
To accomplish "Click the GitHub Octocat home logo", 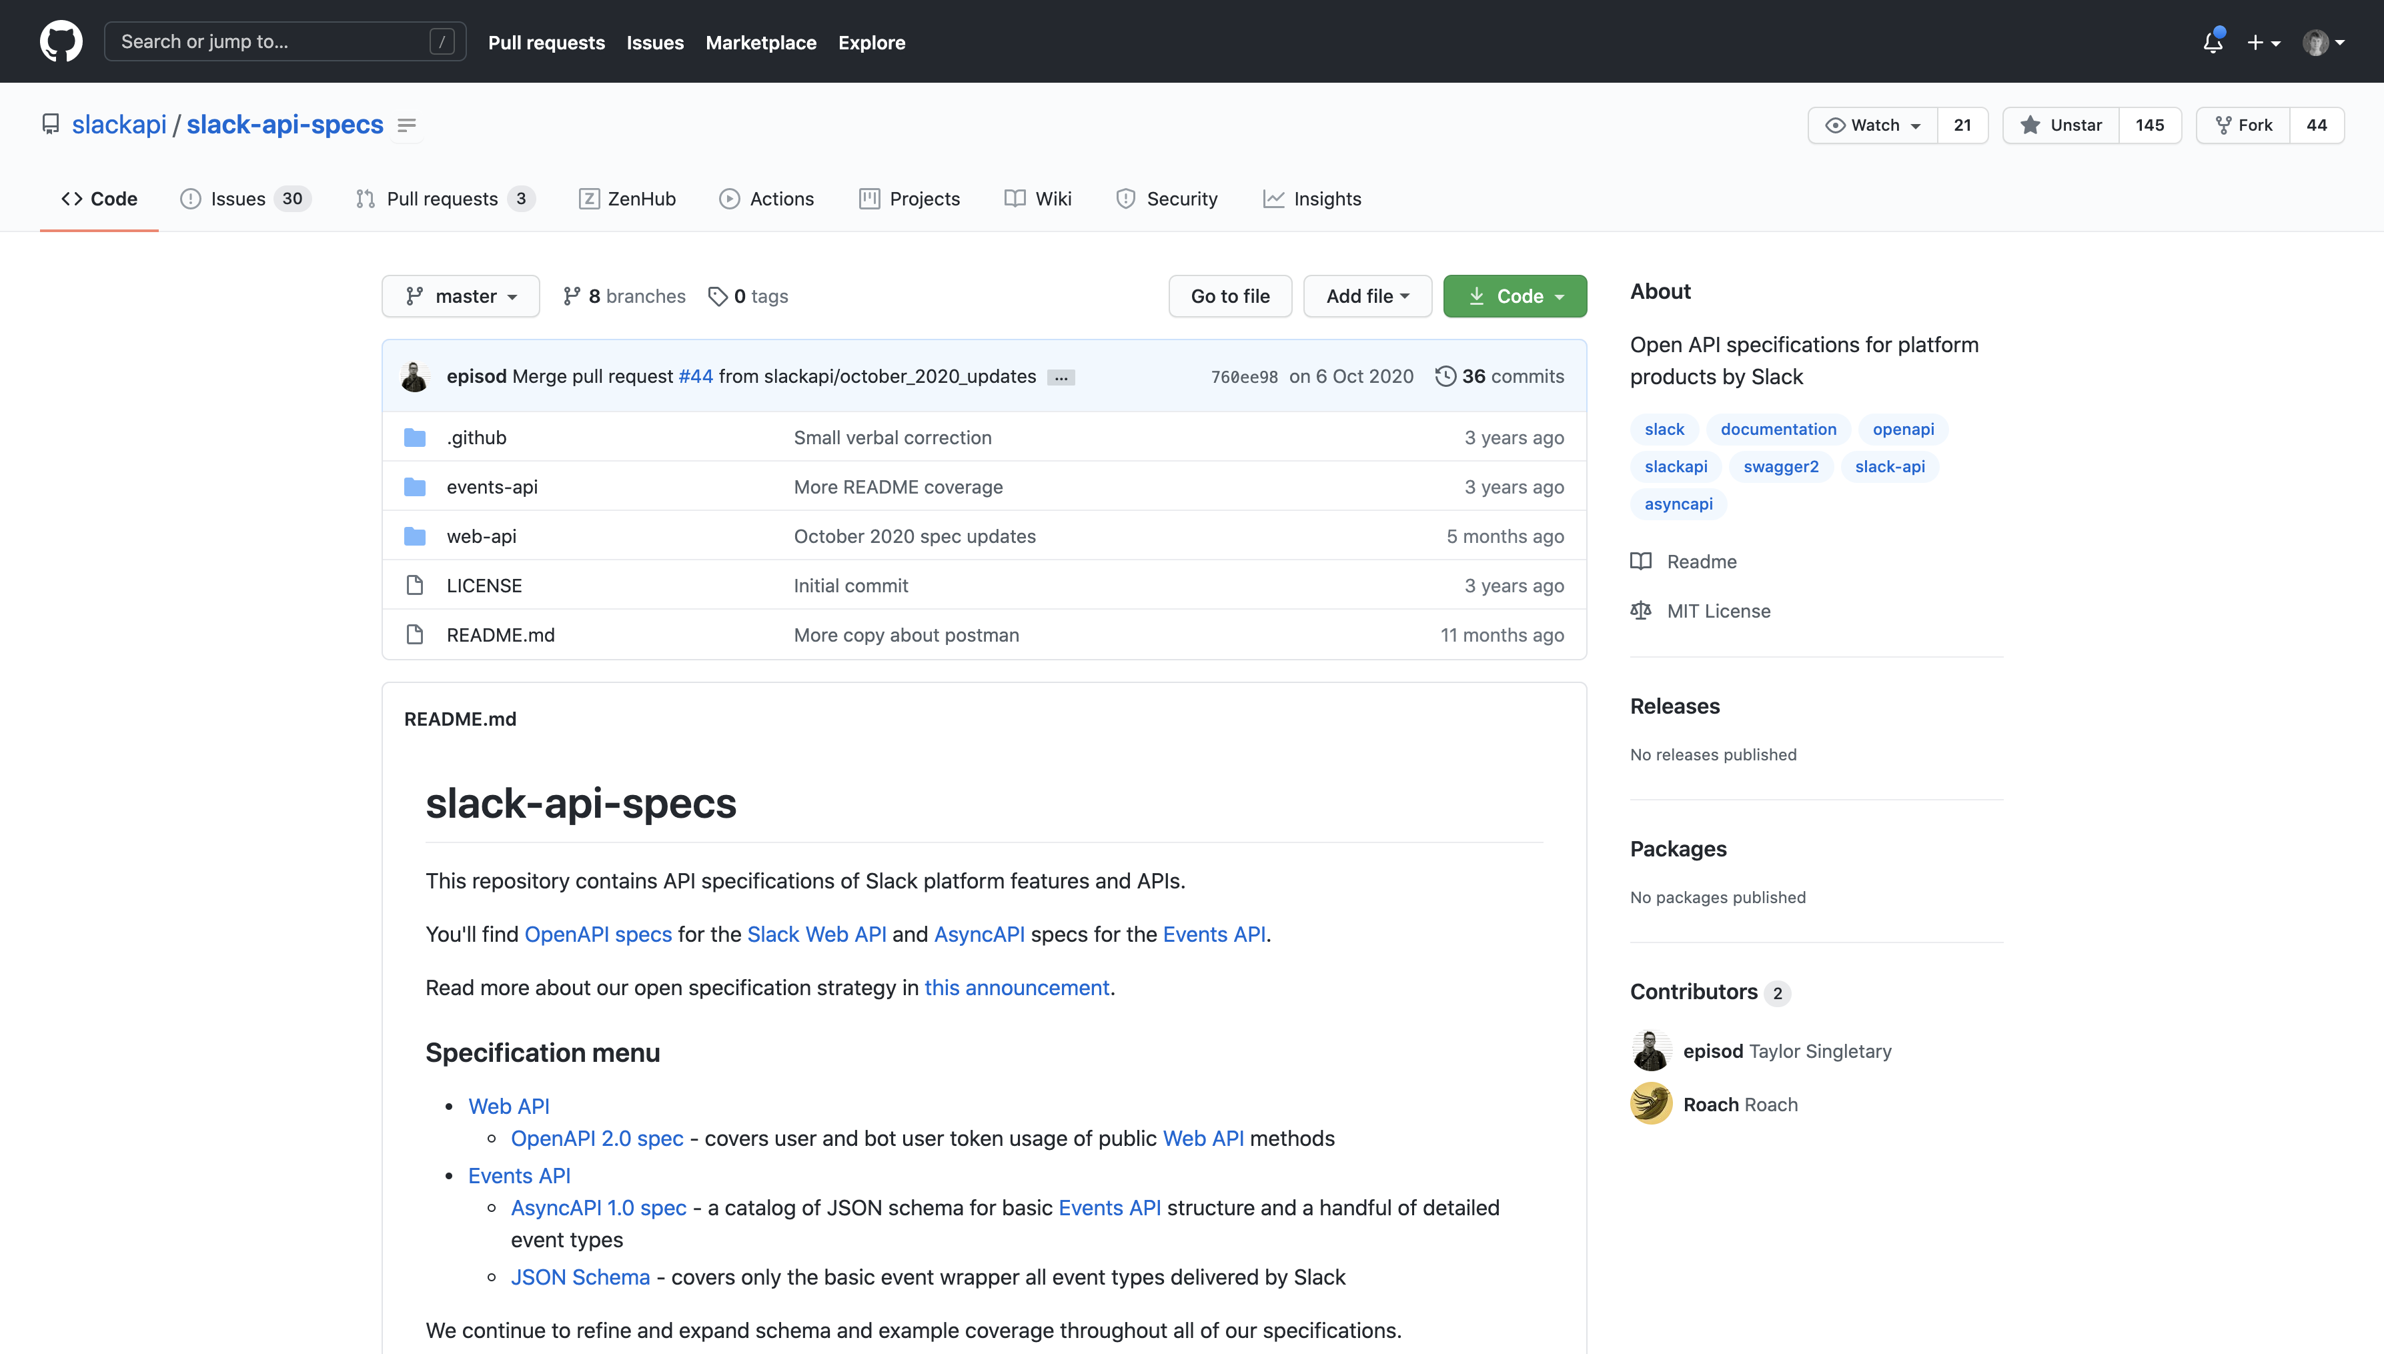I will pos(61,42).
